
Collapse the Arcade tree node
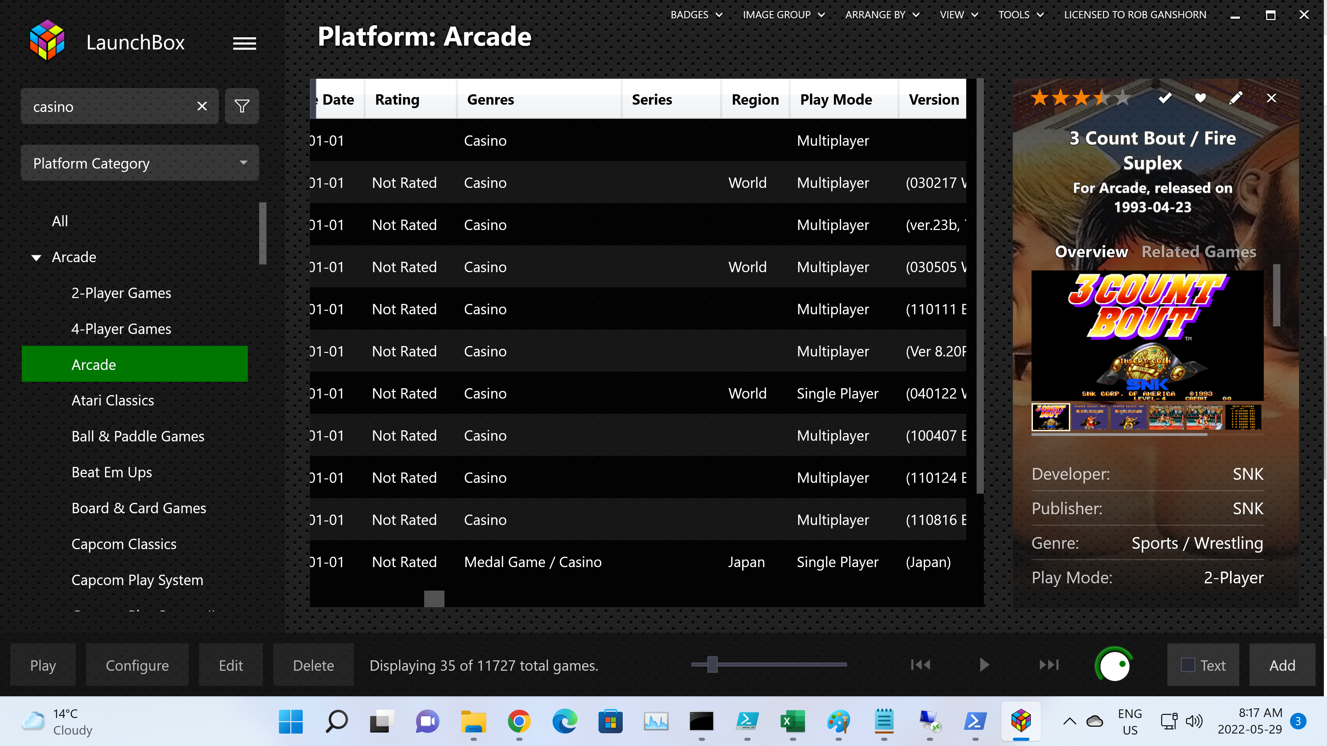(36, 257)
